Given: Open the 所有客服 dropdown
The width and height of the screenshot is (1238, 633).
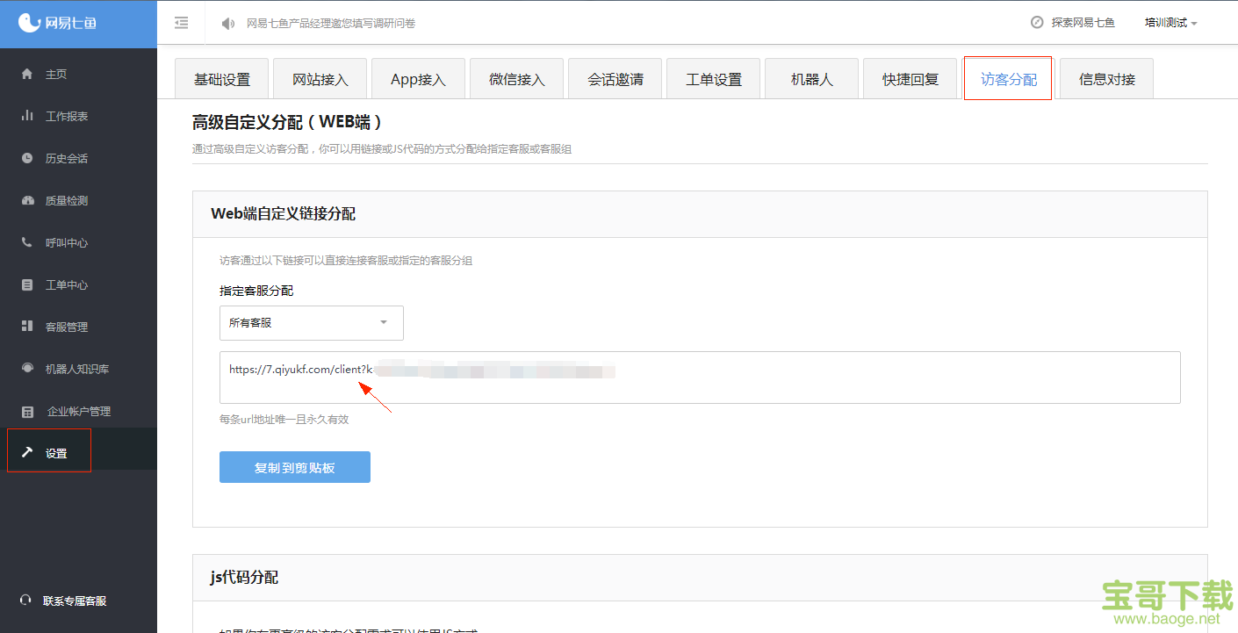Looking at the screenshot, I should [x=312, y=323].
